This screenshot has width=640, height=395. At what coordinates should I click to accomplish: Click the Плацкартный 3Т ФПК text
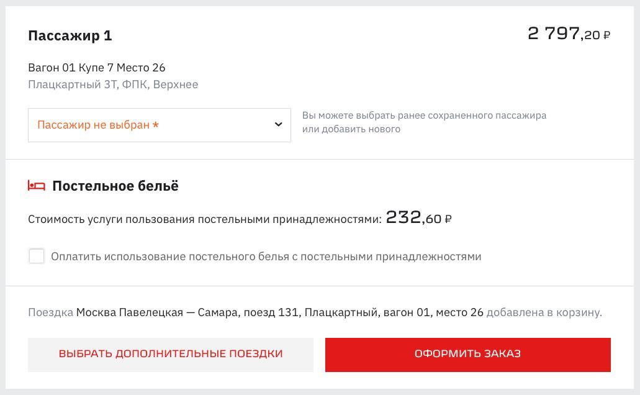point(113,84)
